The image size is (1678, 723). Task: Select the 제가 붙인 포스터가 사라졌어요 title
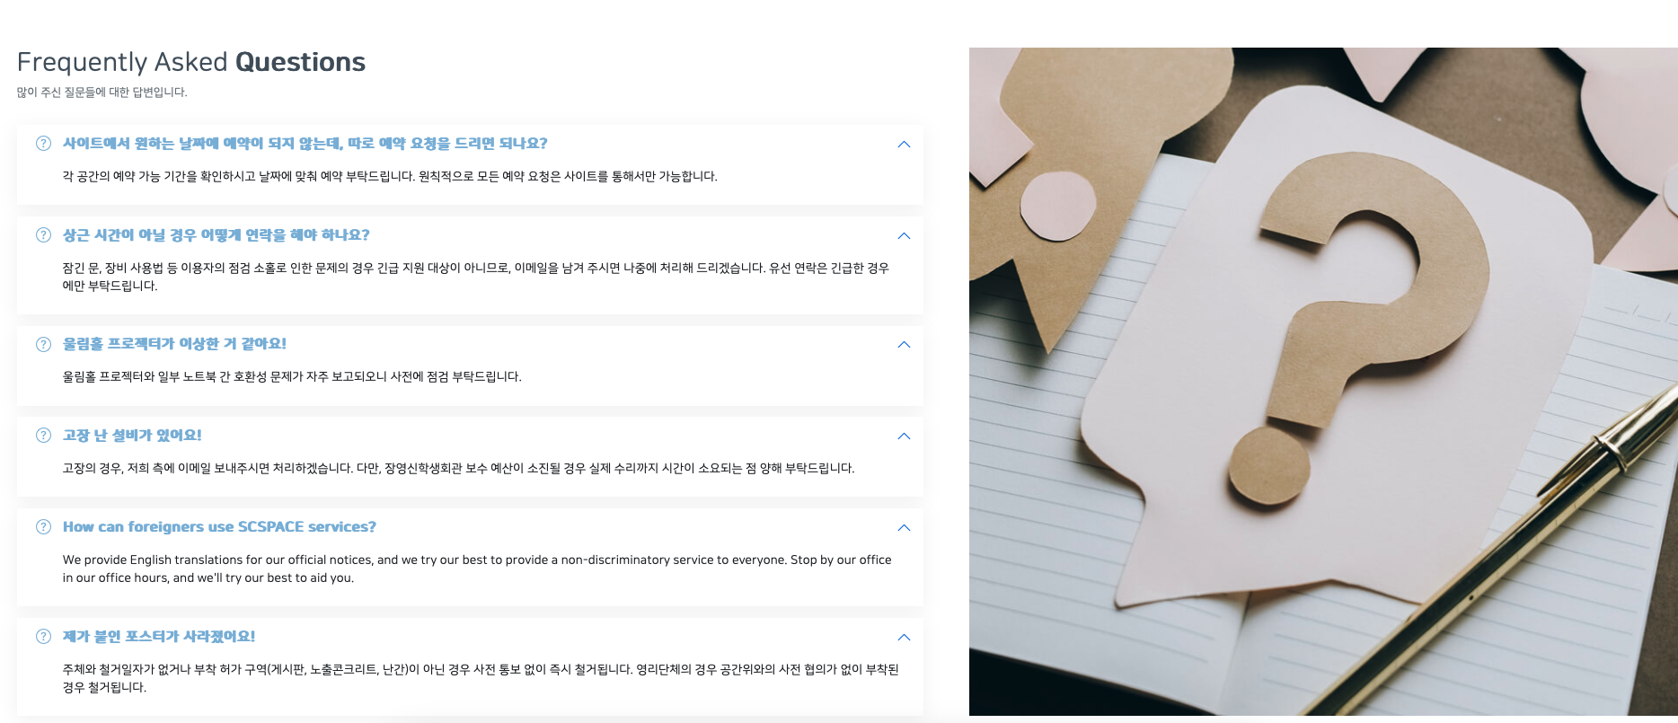(x=159, y=637)
